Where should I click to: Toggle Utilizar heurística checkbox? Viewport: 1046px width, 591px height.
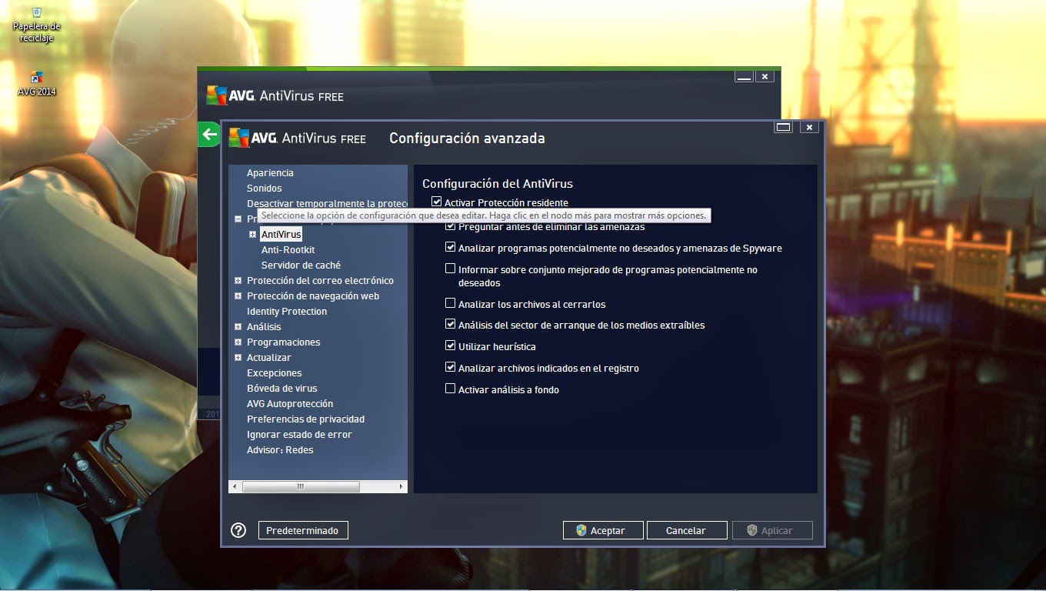tap(451, 346)
